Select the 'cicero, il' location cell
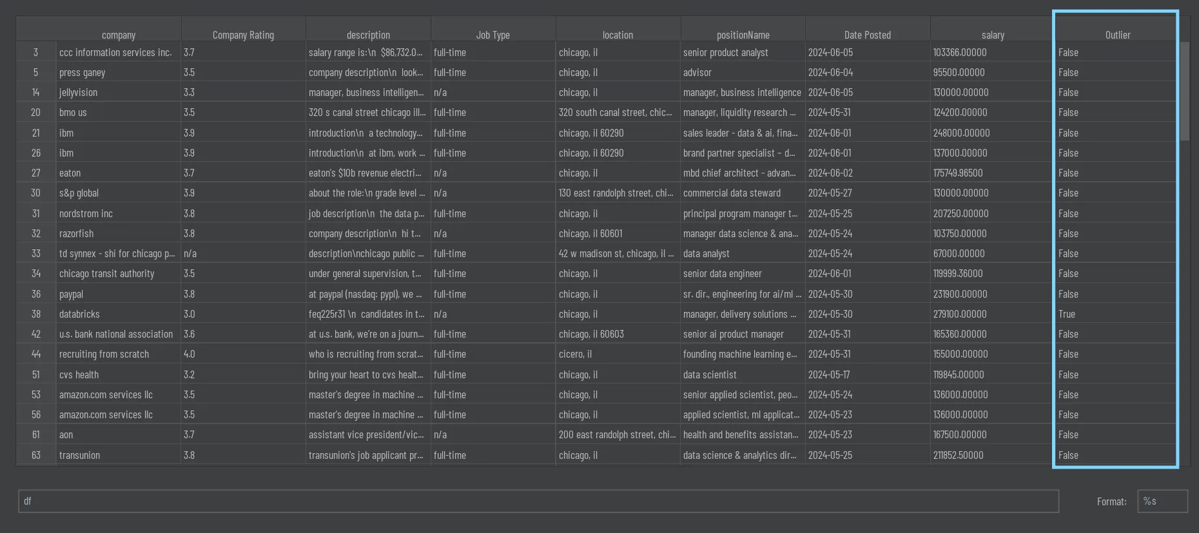 tap(575, 354)
